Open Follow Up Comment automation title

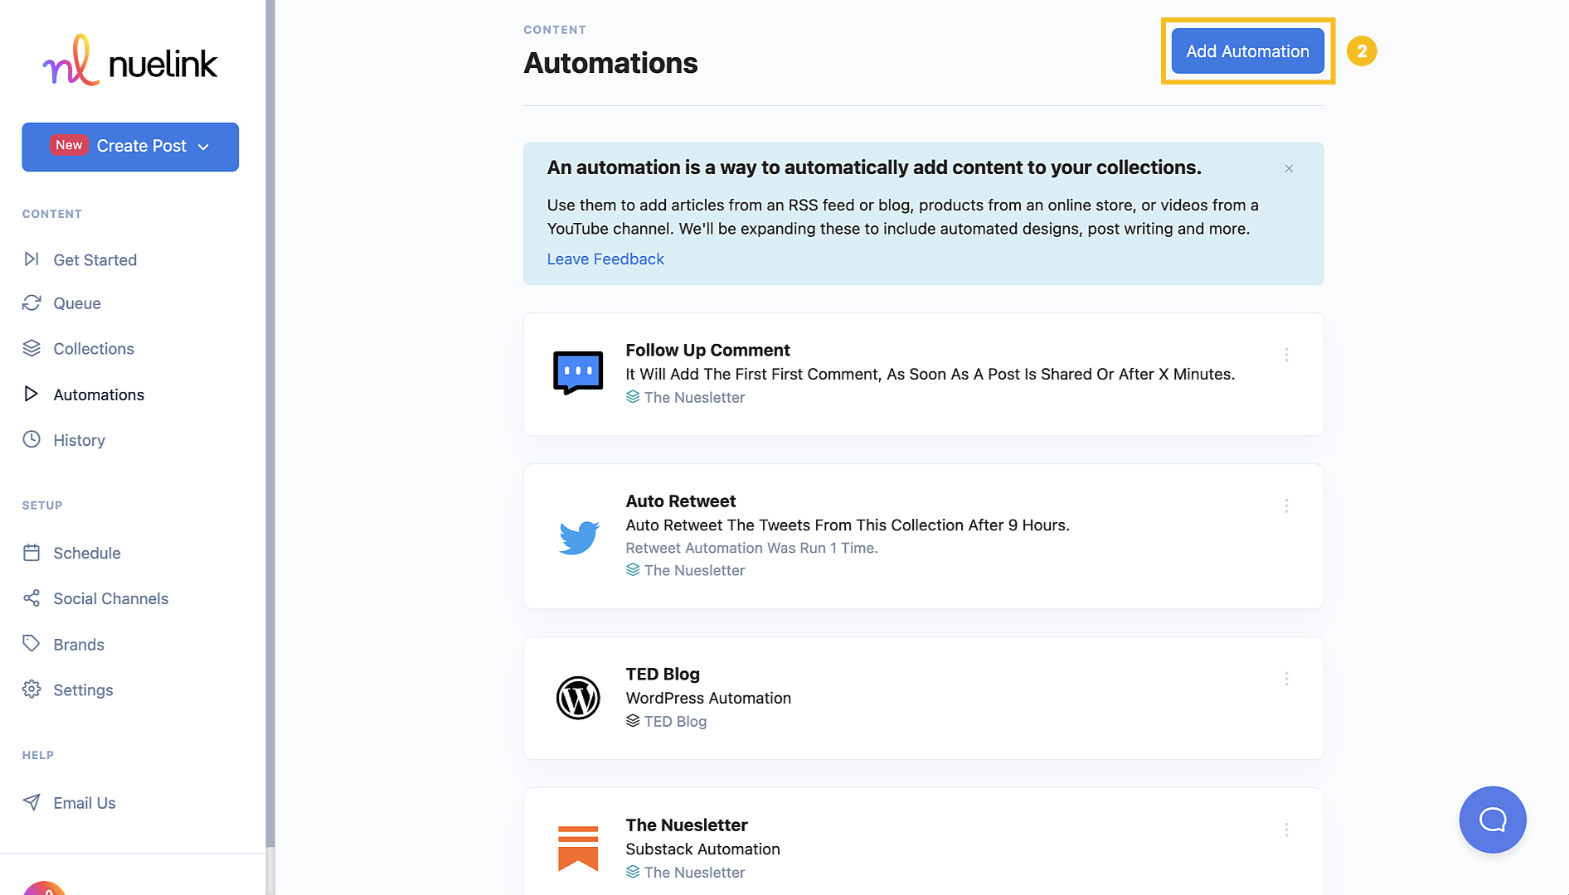click(x=707, y=350)
